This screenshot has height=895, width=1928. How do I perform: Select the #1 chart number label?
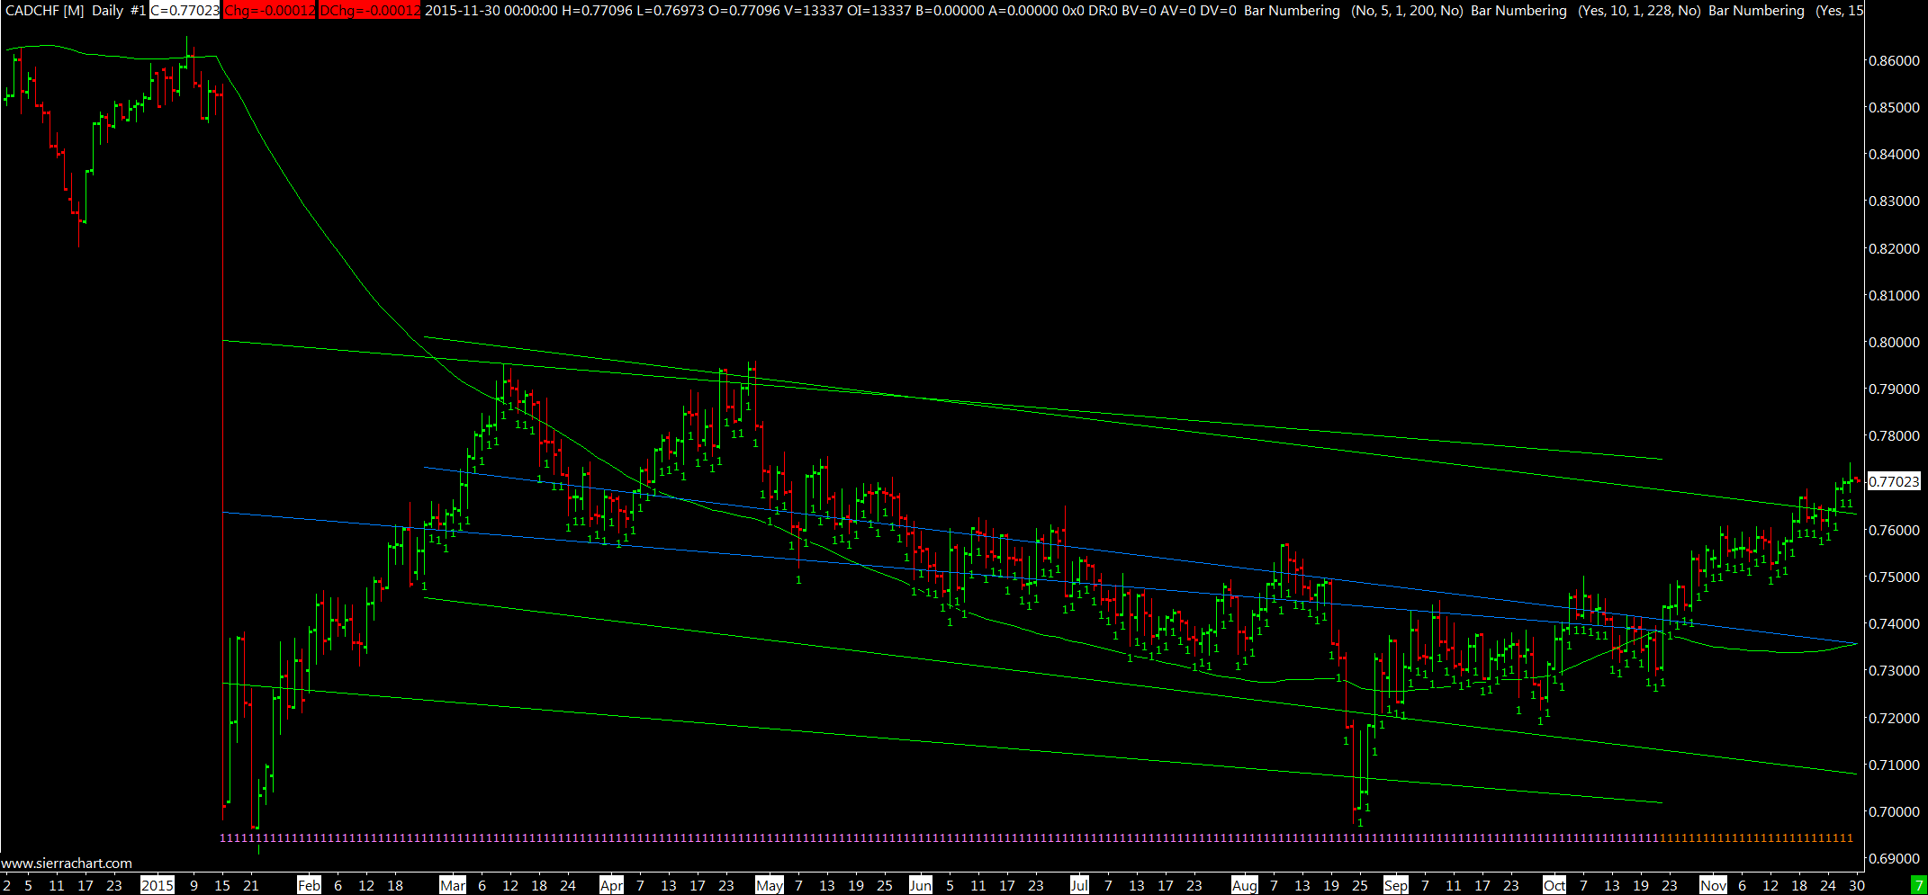tap(138, 11)
